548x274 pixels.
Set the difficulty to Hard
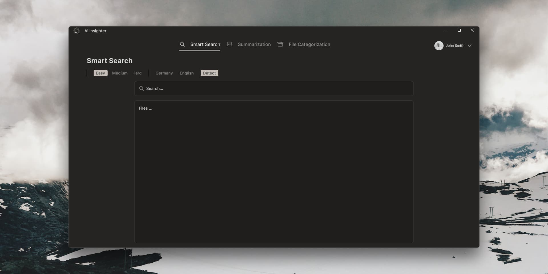[137, 73]
